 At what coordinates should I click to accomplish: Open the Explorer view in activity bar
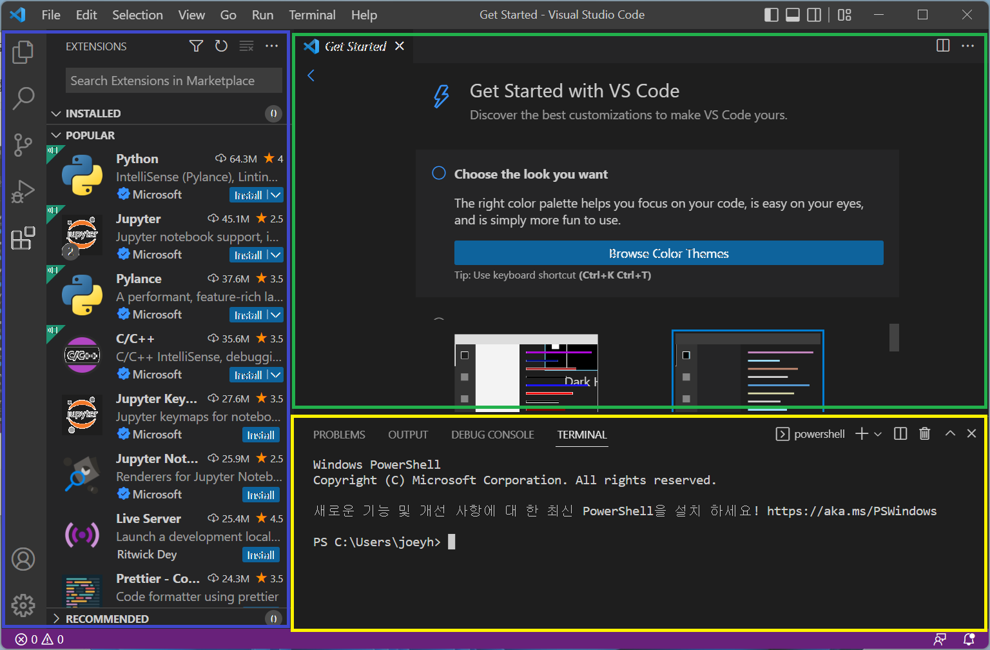[23, 52]
